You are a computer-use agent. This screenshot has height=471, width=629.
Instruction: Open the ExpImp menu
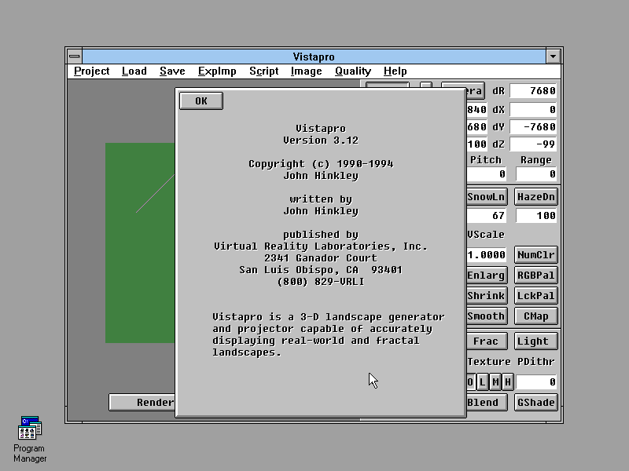coord(217,71)
